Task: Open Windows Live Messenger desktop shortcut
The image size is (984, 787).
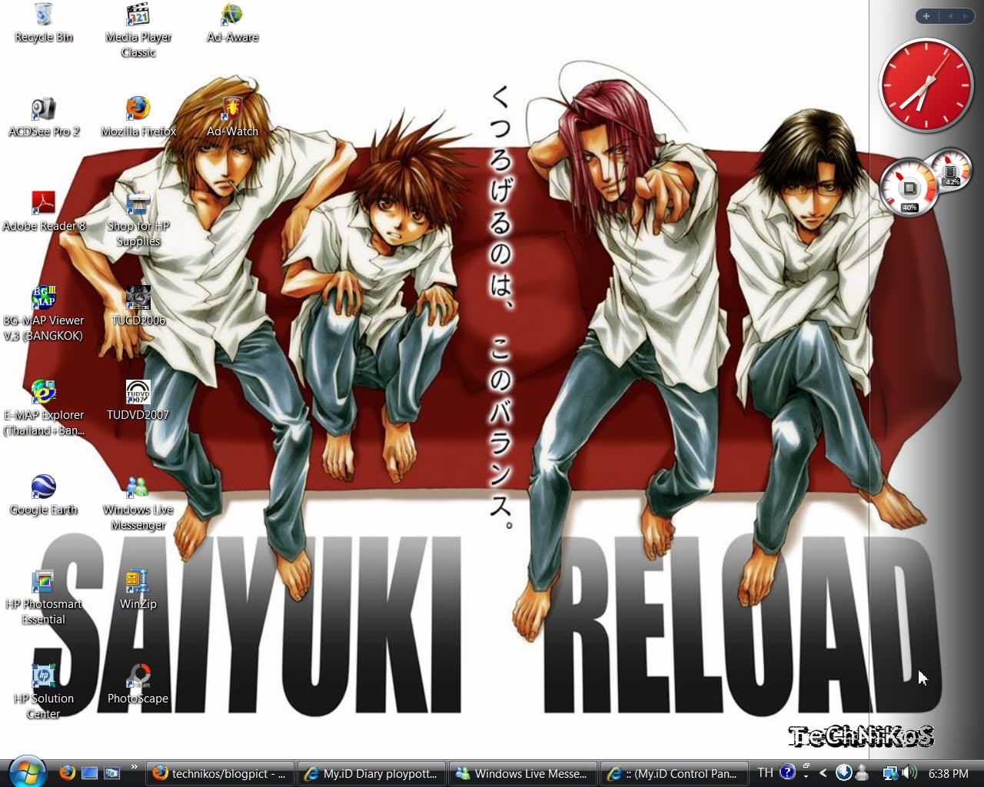Action: point(138,489)
